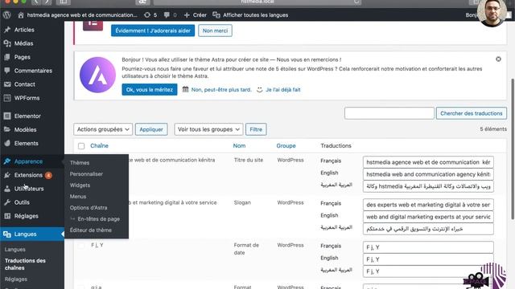515x289 pixels.
Task: Click the translation search input field
Action: click(x=389, y=113)
